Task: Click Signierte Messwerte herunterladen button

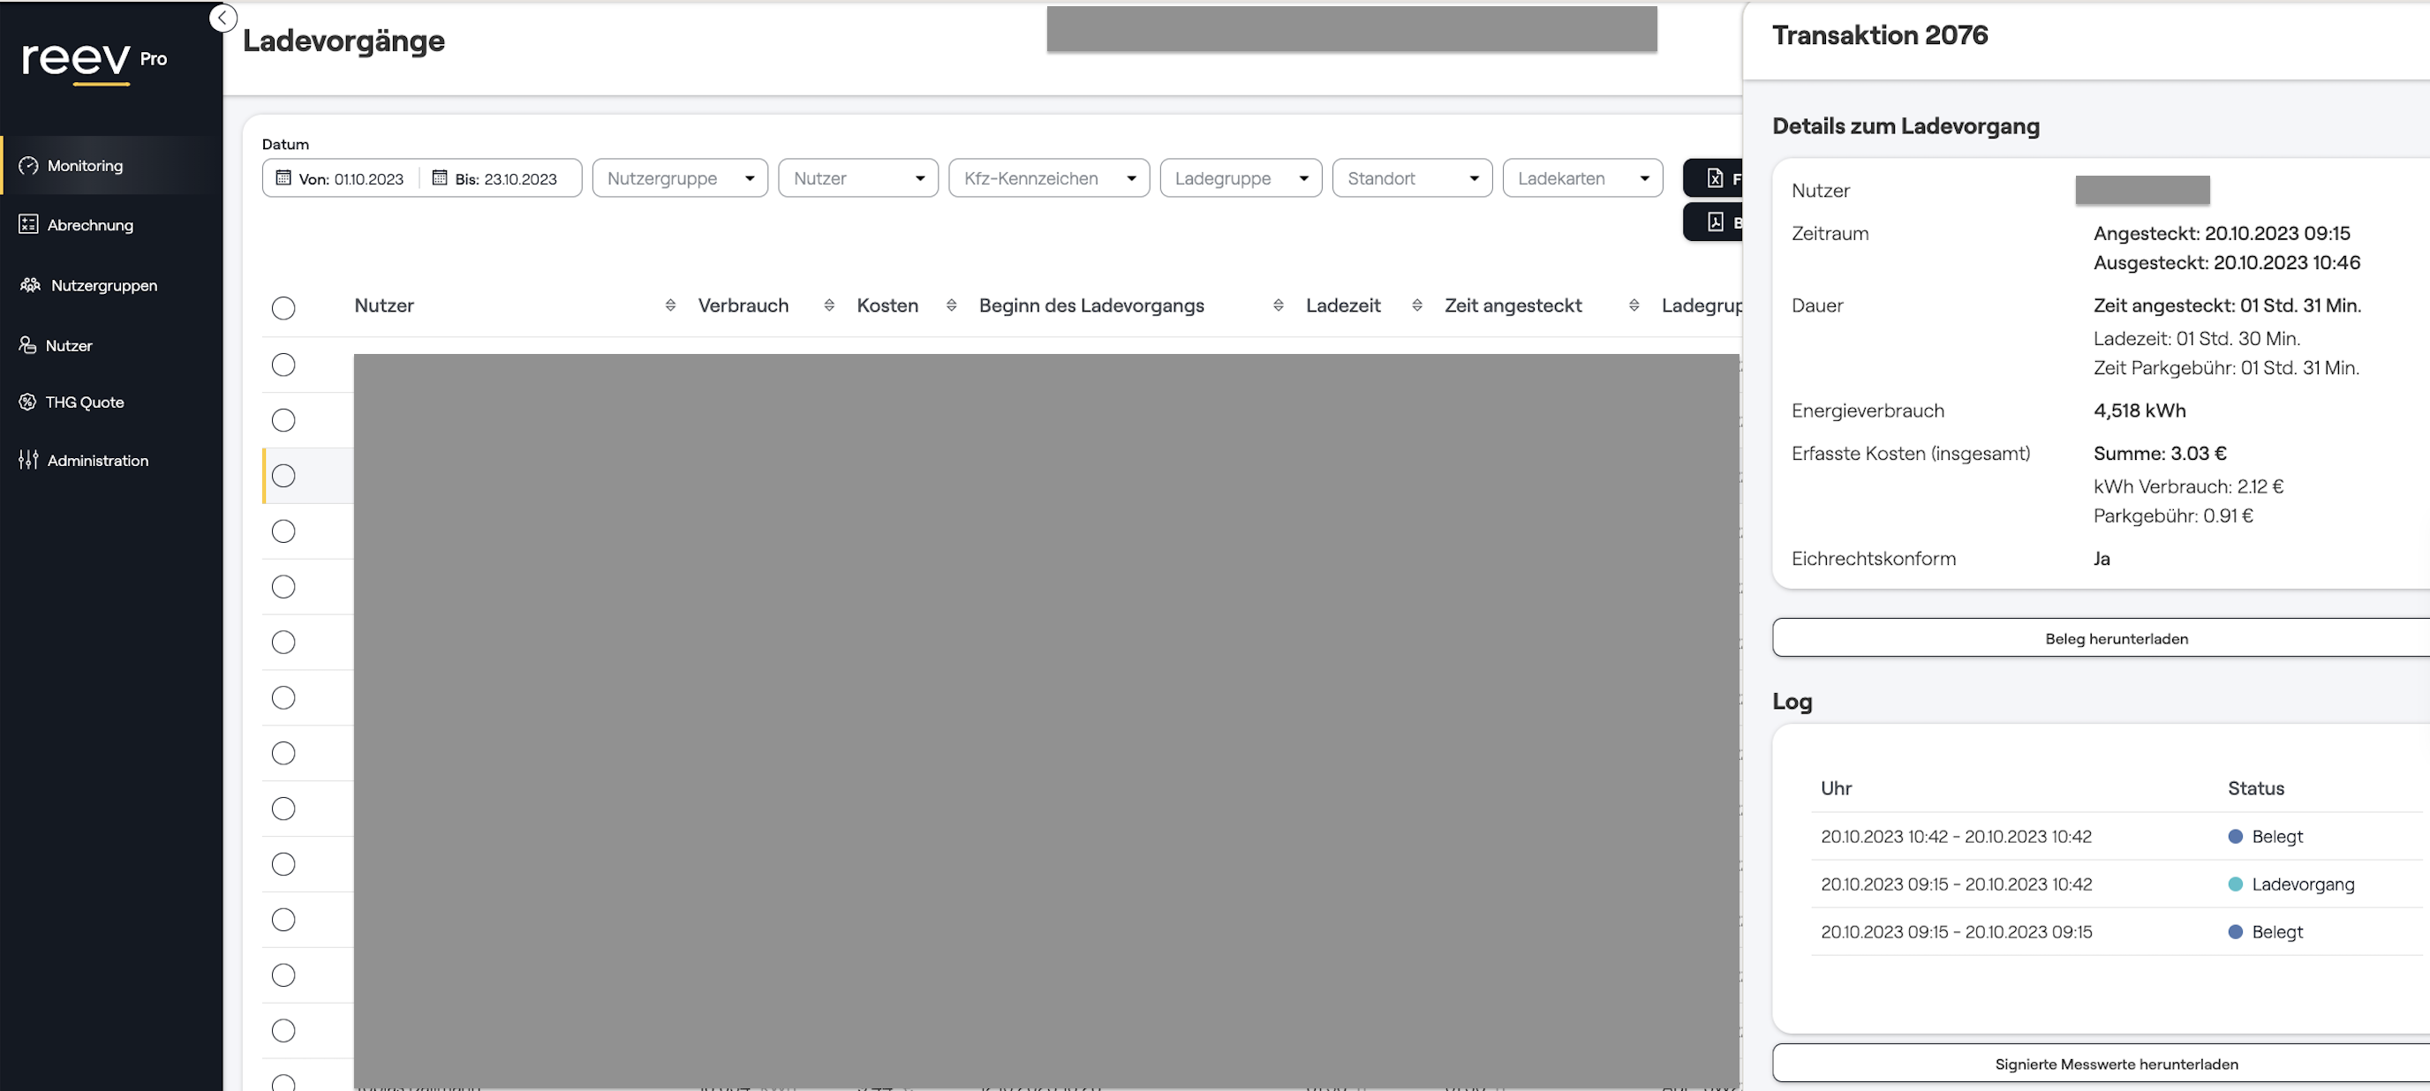Action: click(2115, 1064)
